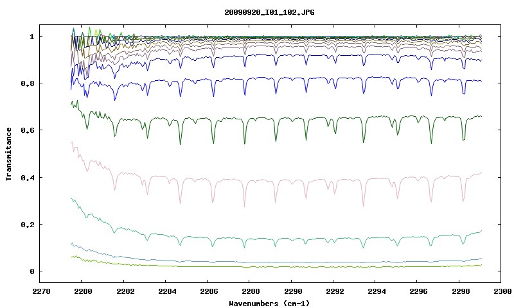Click the y-axis tick label 0.4
The height and width of the screenshot is (308, 514).
pyautogui.click(x=27, y=177)
